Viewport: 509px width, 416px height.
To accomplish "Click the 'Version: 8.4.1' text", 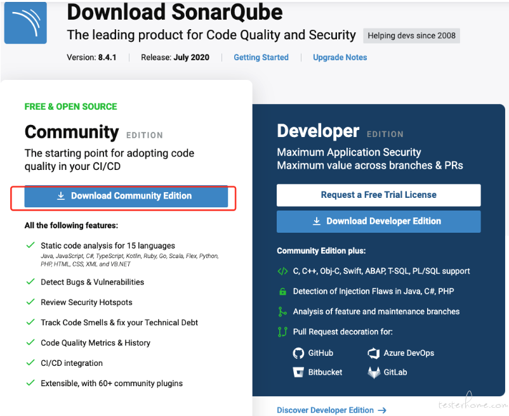I will [x=91, y=58].
